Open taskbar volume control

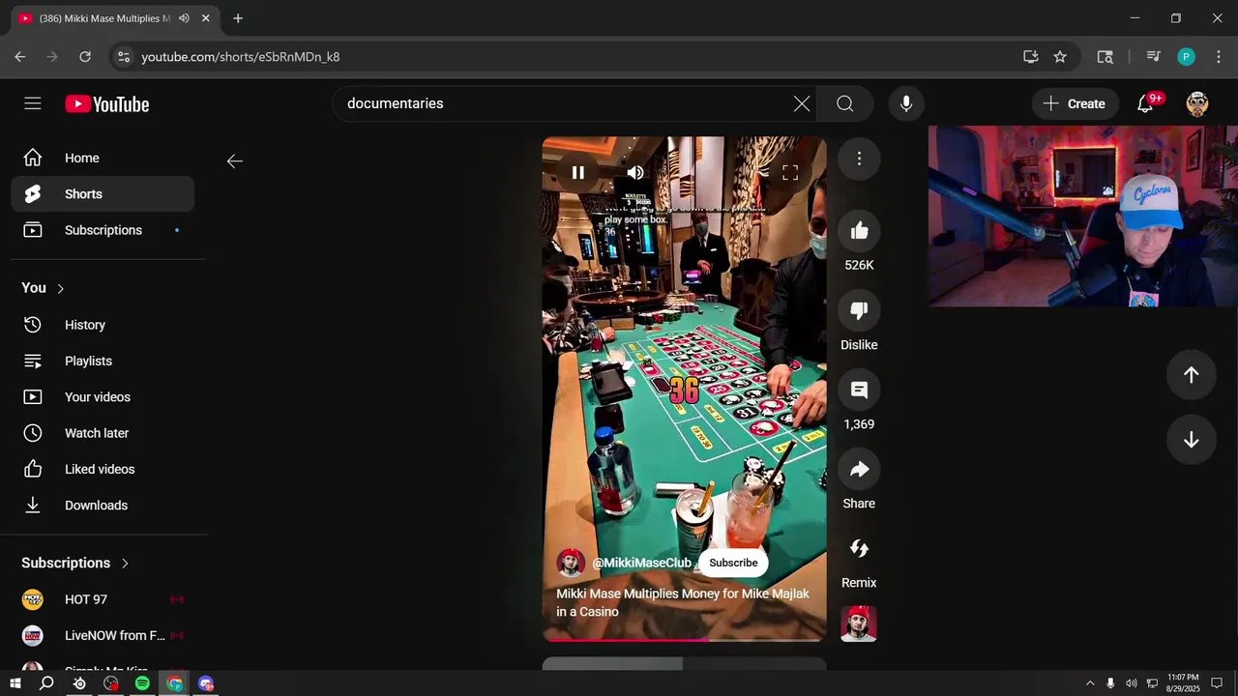1132,683
